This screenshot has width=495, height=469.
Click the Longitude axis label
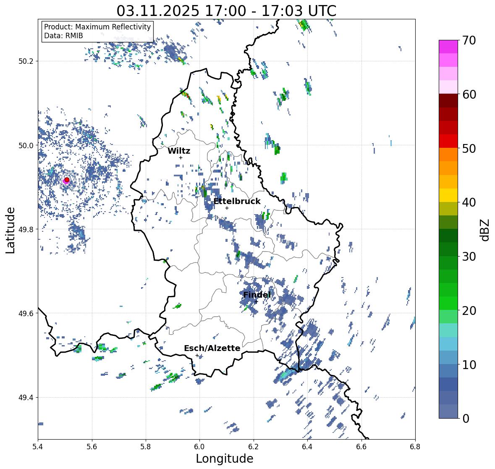(225, 459)
